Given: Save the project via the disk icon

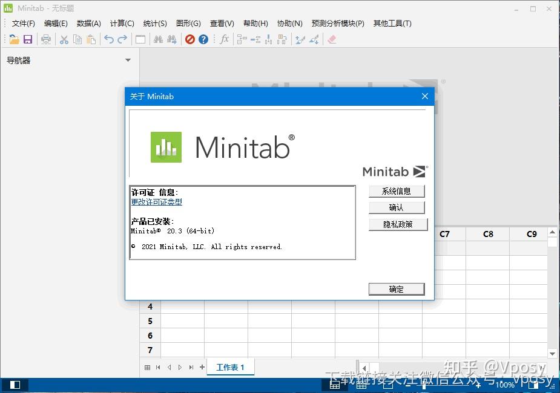Looking at the screenshot, I should click(x=28, y=39).
